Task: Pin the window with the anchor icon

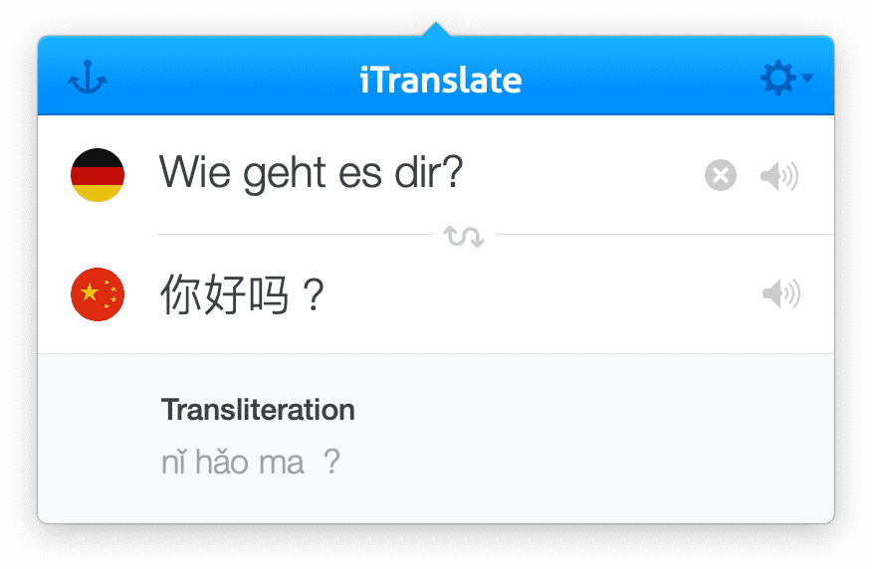Action: point(88,79)
